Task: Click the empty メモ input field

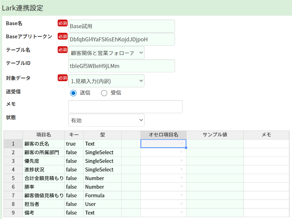Action: click(125, 107)
